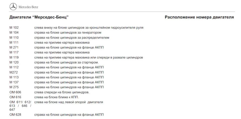Select the M 117 engine code
241x119 pixels.
coord(14,52)
